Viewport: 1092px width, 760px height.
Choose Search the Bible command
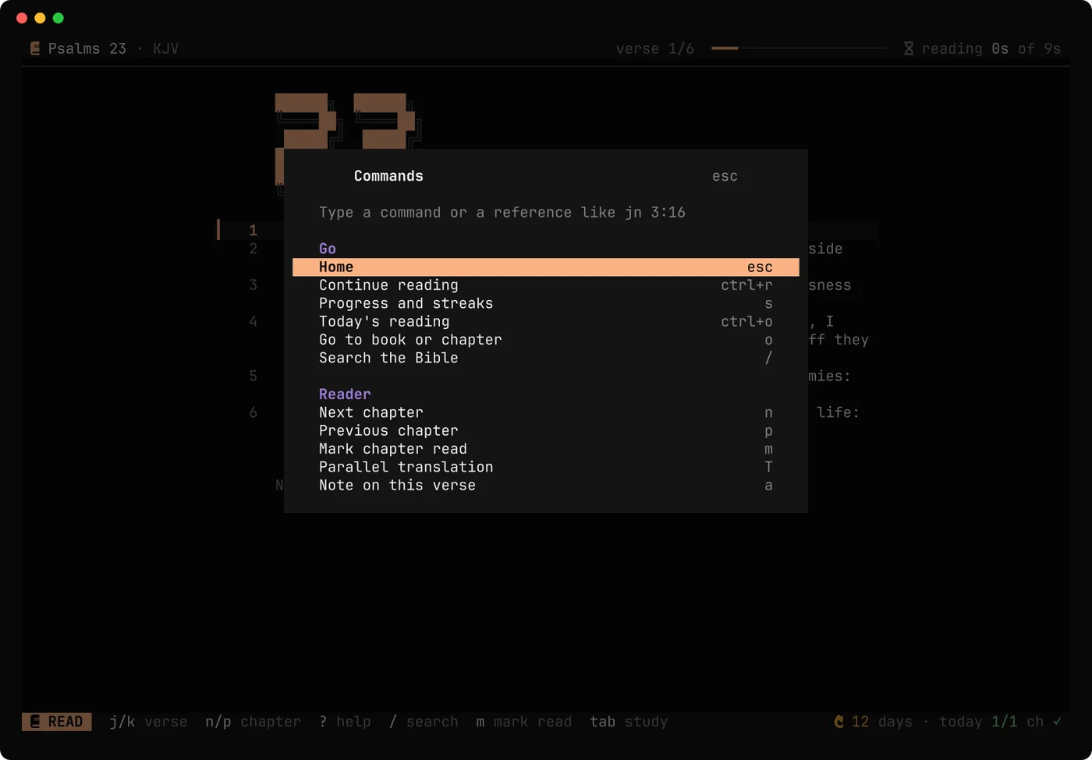546,358
